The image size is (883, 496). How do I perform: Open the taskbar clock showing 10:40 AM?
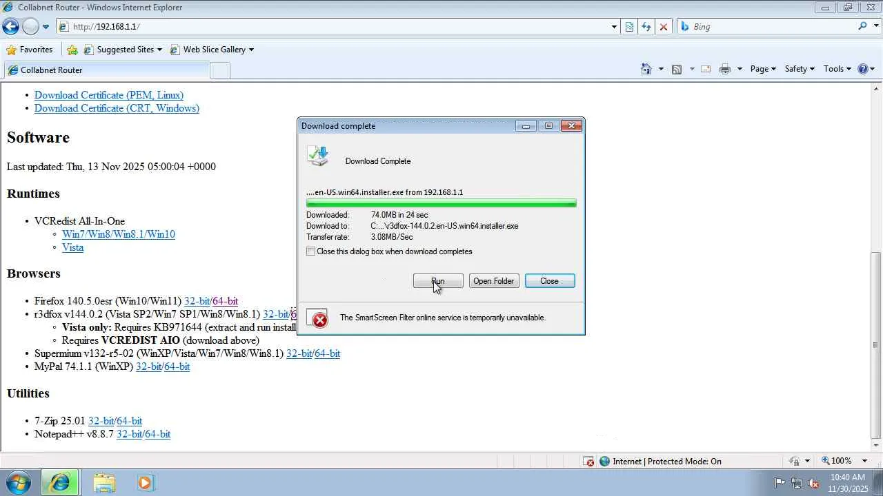[848, 483]
